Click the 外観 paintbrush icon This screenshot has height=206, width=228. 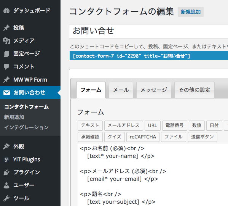(6, 146)
